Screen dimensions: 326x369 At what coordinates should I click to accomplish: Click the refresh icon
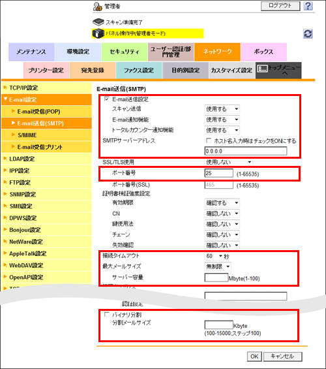[x=308, y=34]
